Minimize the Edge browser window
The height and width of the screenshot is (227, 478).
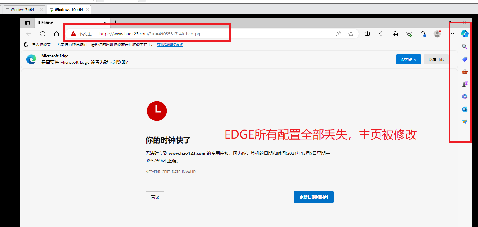(436, 23)
